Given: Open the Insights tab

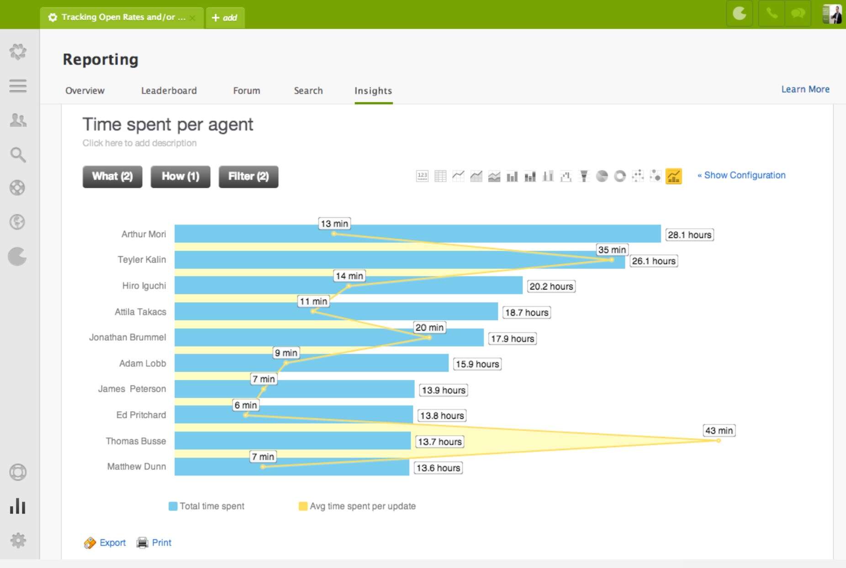Looking at the screenshot, I should tap(373, 90).
